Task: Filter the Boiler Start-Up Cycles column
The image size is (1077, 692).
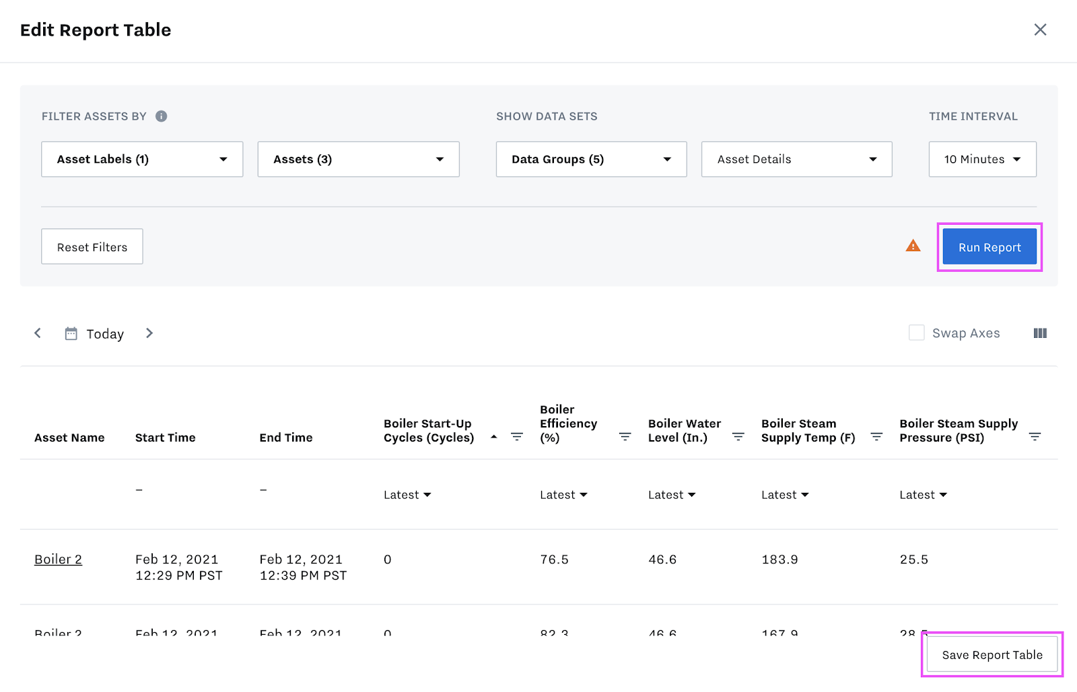Action: [x=517, y=437]
